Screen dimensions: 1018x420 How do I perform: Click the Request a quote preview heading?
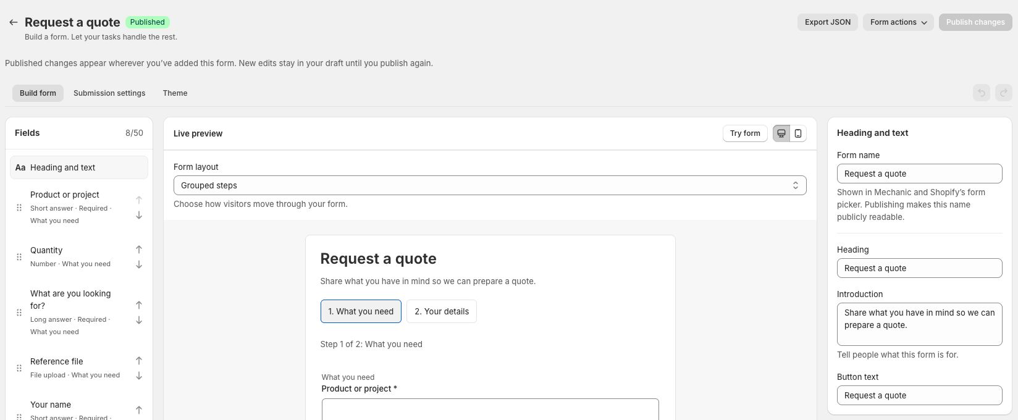point(378,259)
